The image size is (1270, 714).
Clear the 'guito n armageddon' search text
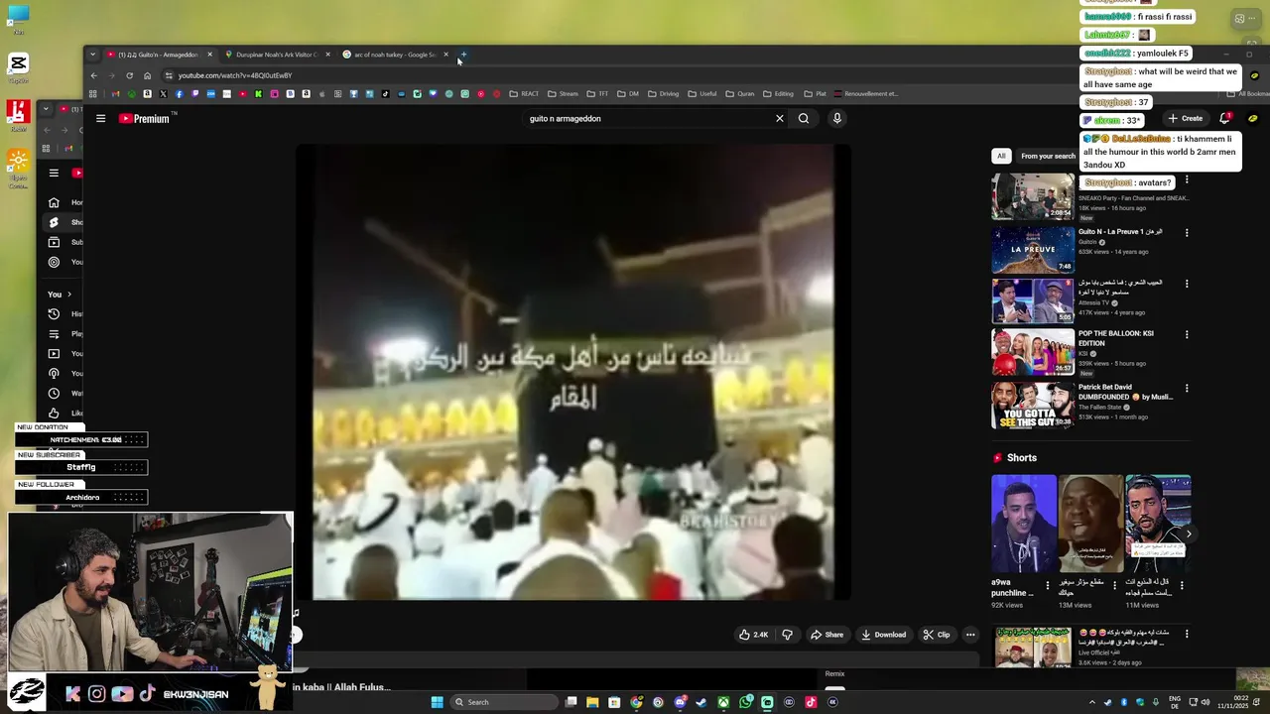pos(779,118)
